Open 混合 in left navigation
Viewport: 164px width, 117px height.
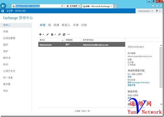(x=6, y=91)
